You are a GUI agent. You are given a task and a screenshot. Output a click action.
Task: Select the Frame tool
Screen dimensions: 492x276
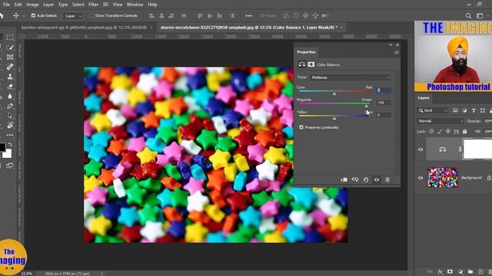[x=10, y=57]
